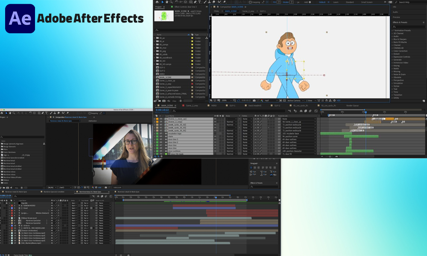The image size is (427, 256).
Task: Open the Render Queue tab
Action: (x=352, y=105)
